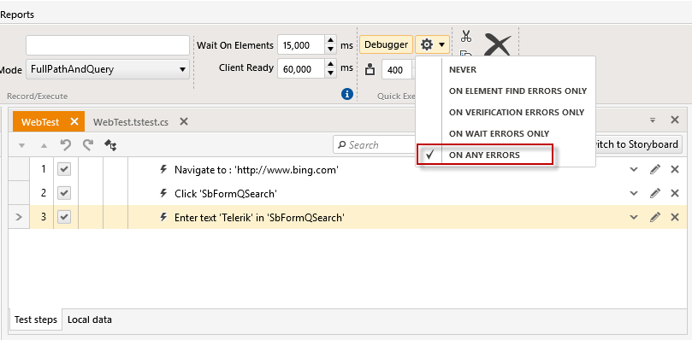Viewport: 692px width, 340px height.
Task: Click the row arrow indicator of step 3
Action: (x=19, y=216)
